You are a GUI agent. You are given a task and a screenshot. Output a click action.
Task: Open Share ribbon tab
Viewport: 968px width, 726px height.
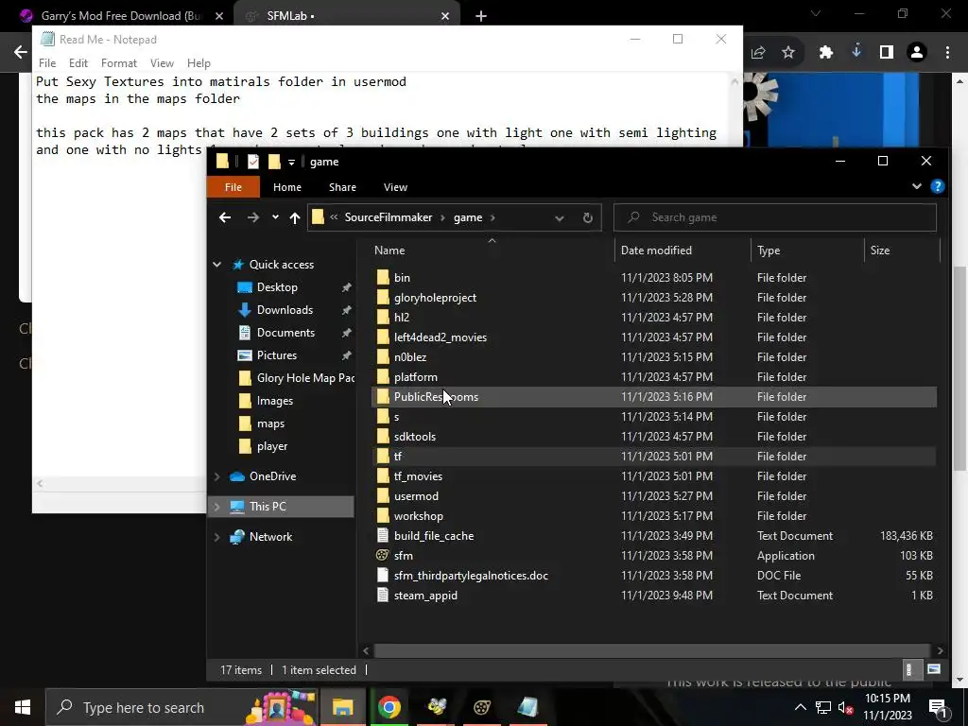click(342, 187)
